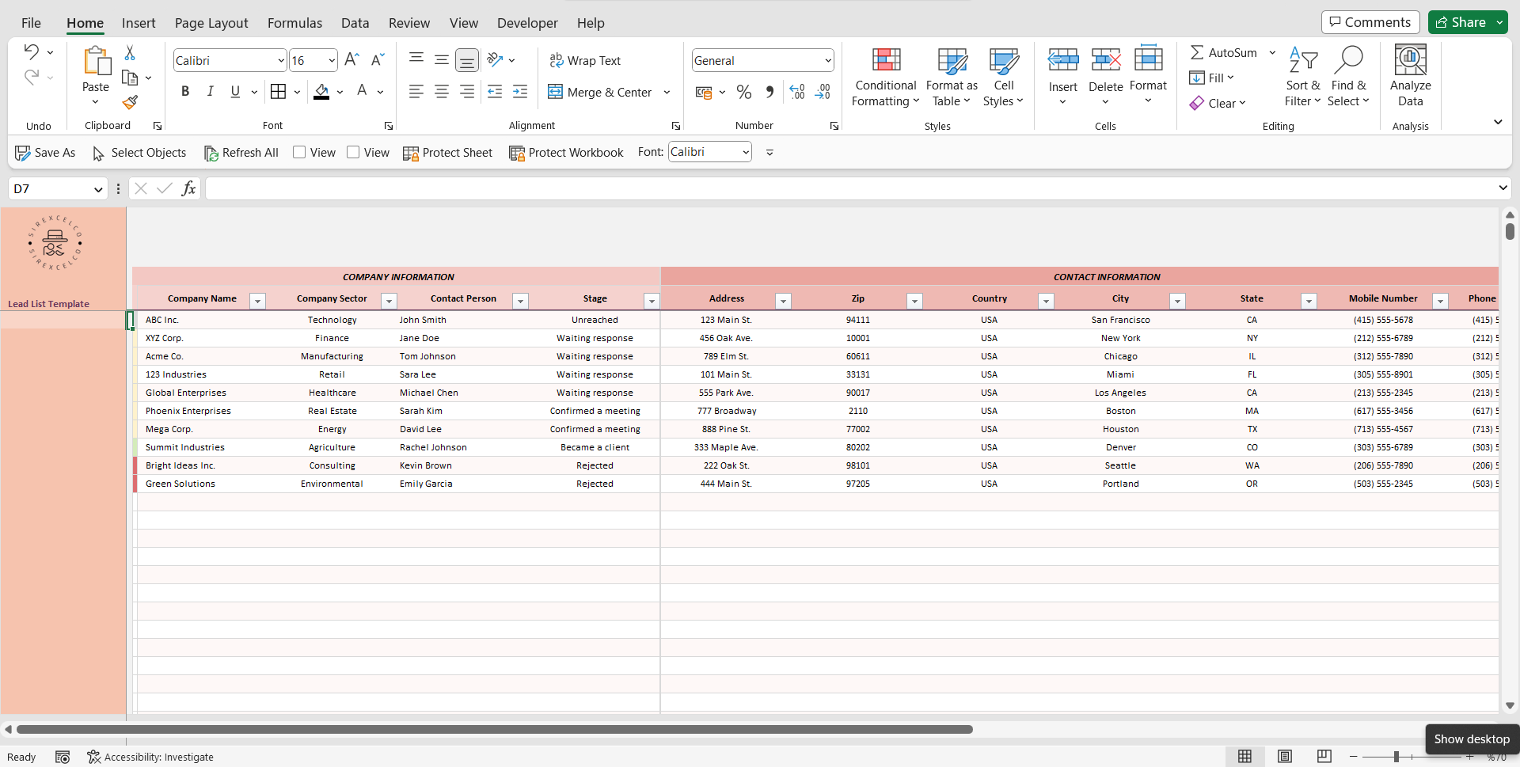Toggle the second View checkbox
1520x767 pixels.
point(353,152)
